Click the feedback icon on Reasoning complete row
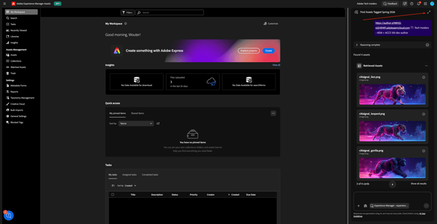This screenshot has height=224, width=437. tap(427, 45)
